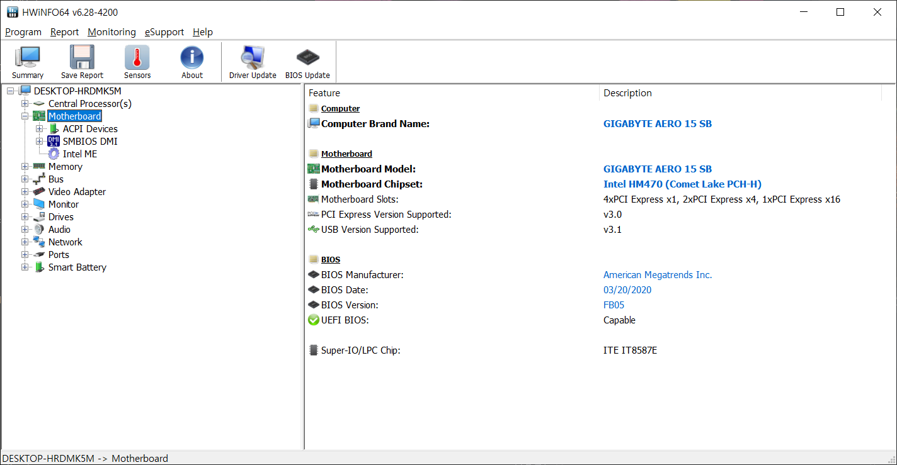Open the eSupport menu
897x465 pixels.
pyautogui.click(x=164, y=32)
